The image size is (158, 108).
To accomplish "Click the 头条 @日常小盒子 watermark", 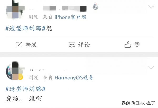I will (x=138, y=103).
